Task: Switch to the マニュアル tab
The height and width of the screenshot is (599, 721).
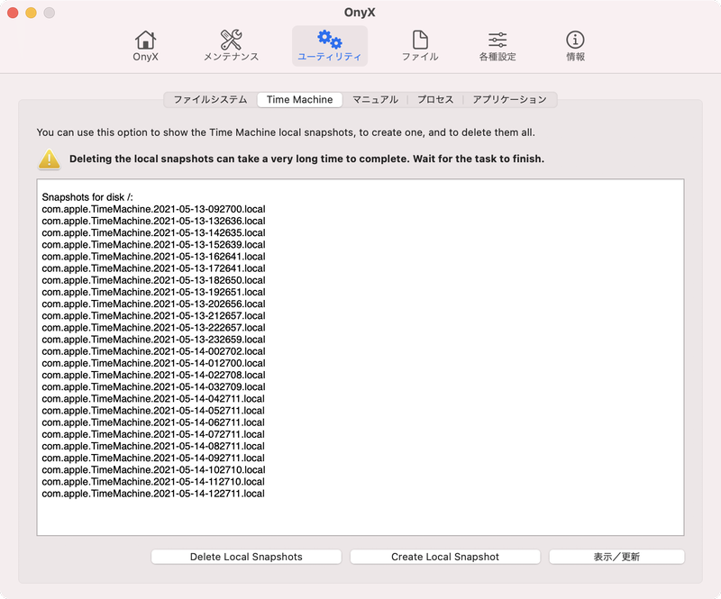Action: [x=375, y=100]
